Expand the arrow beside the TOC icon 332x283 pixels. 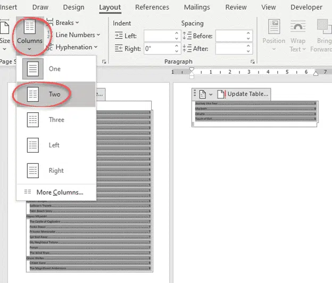click(211, 94)
